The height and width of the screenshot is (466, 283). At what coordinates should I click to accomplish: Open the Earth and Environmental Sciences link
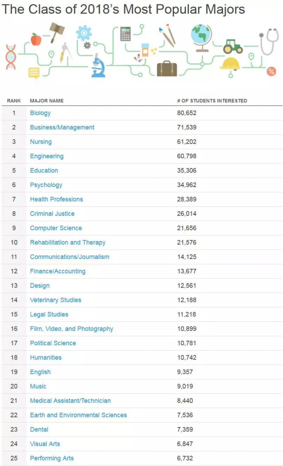[x=78, y=415]
